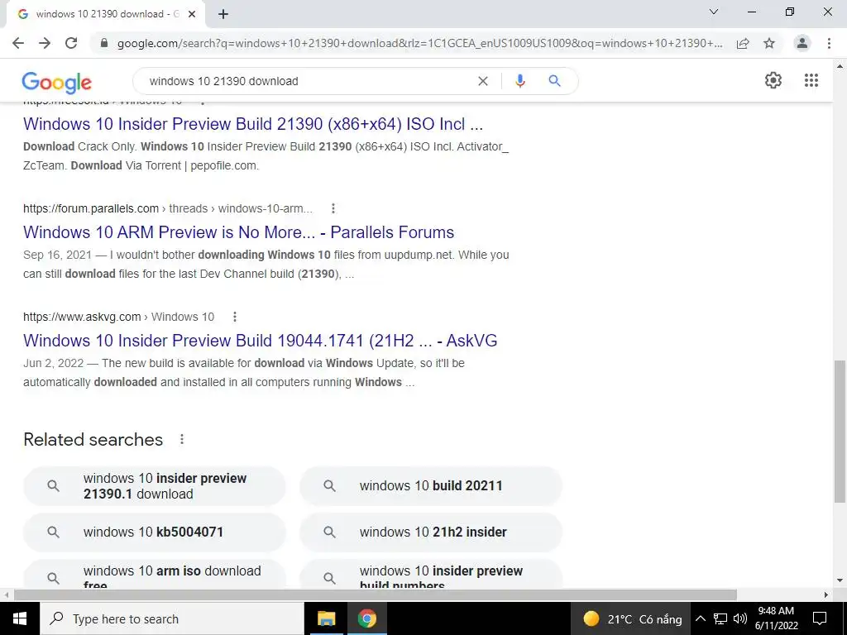Search related 'windows 10 kb5004071'

[x=155, y=532]
